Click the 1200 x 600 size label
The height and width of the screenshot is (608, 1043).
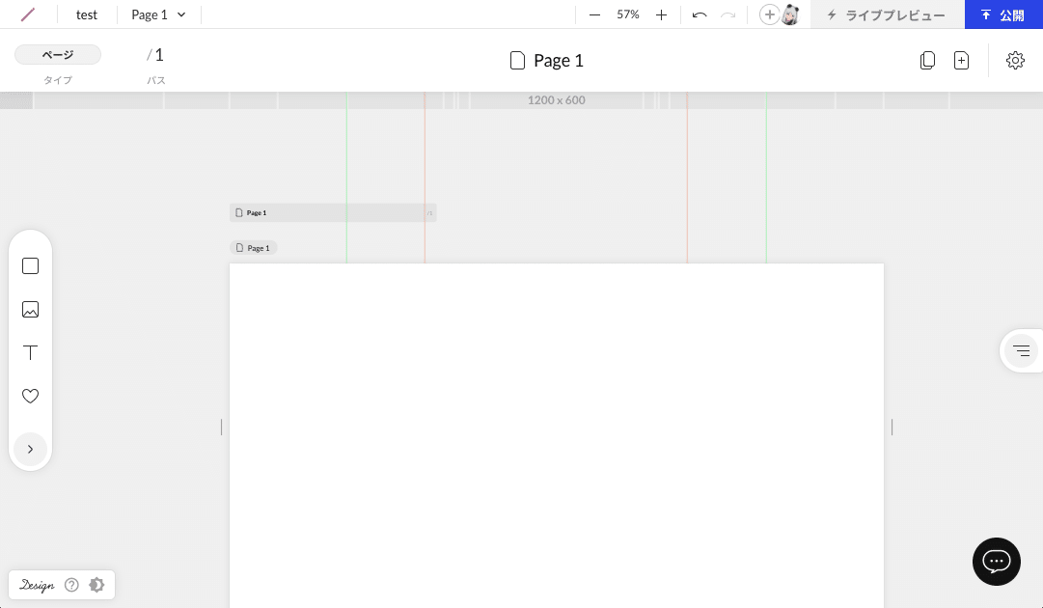(556, 100)
